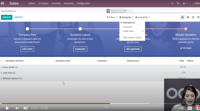Expand video chapters chevron

click(x=106, y=108)
